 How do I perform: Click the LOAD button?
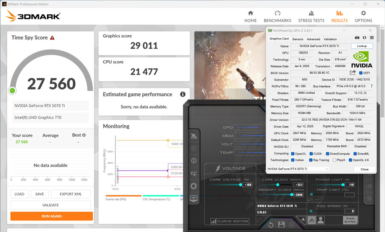click(x=19, y=194)
